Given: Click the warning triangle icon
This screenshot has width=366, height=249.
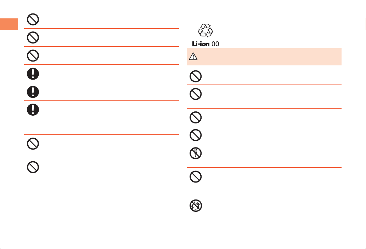Looking at the screenshot, I should pyautogui.click(x=193, y=56).
